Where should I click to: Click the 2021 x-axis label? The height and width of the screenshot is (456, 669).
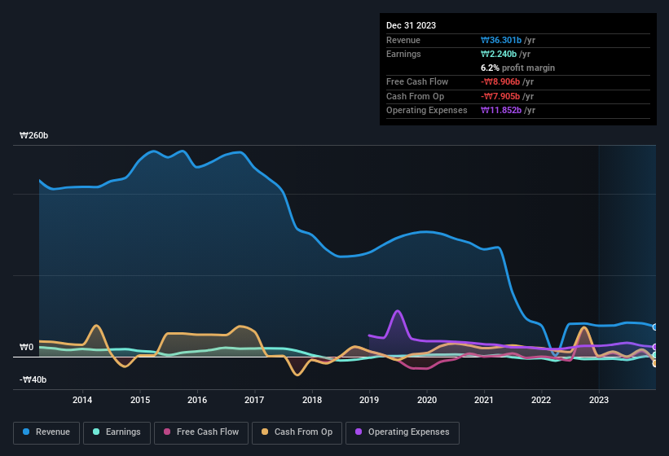click(x=484, y=400)
